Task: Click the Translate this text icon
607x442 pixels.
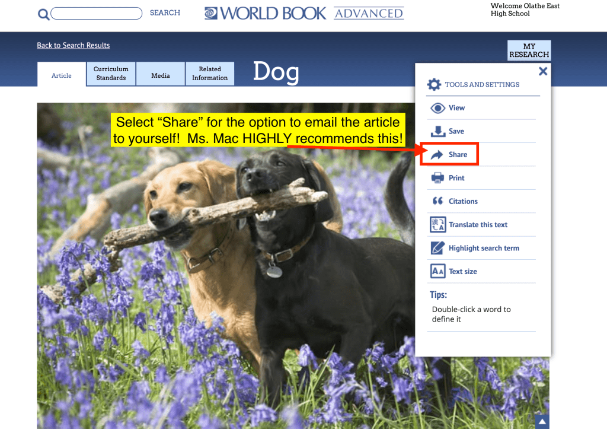Action: 437,225
